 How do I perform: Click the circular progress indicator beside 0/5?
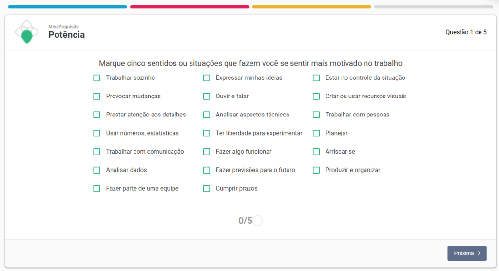[x=258, y=221]
